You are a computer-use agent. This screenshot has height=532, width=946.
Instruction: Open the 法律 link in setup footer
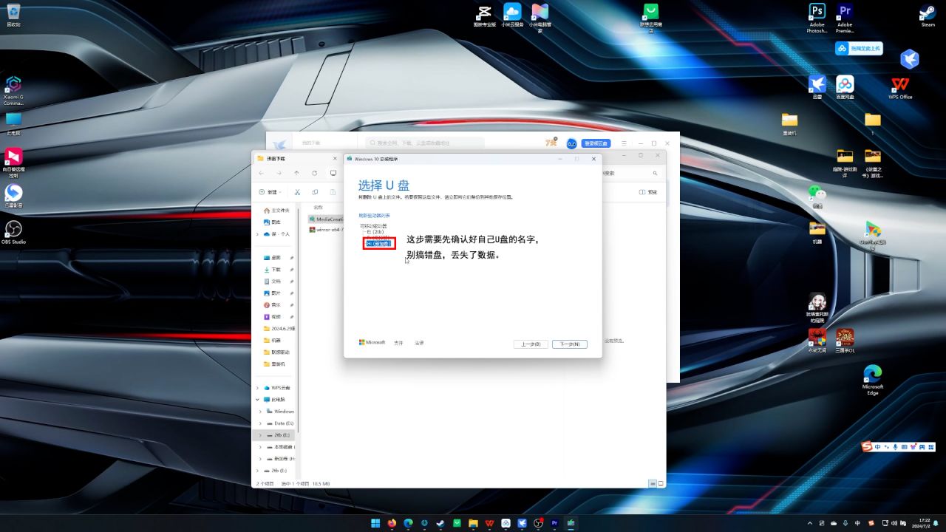[419, 343]
